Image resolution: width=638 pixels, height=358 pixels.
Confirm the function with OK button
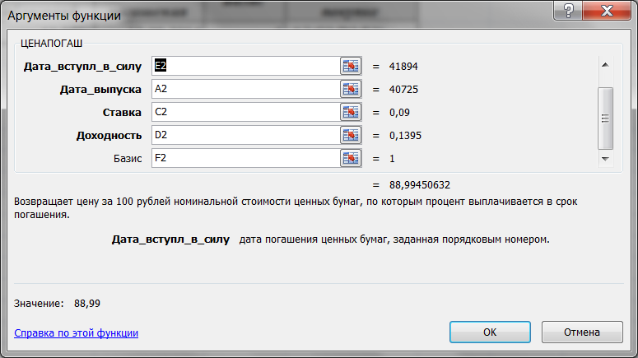(x=490, y=332)
